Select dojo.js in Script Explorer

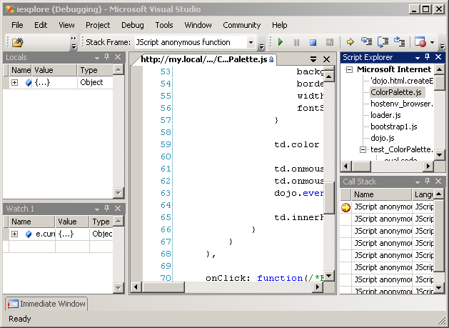(x=383, y=138)
